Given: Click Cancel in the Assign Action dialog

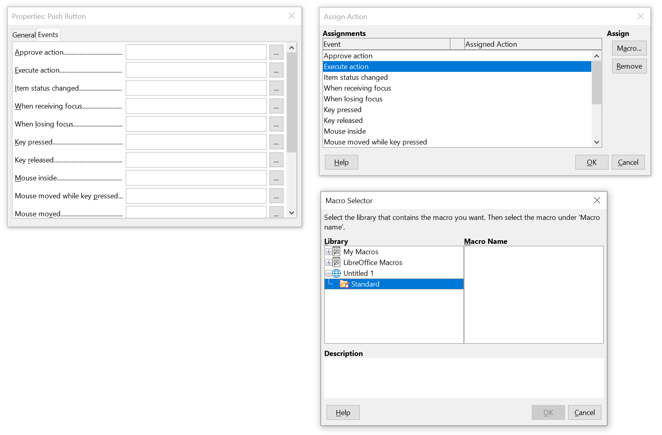Looking at the screenshot, I should coord(628,162).
